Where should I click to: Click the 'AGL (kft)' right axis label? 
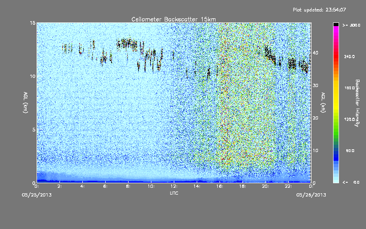(323, 102)
